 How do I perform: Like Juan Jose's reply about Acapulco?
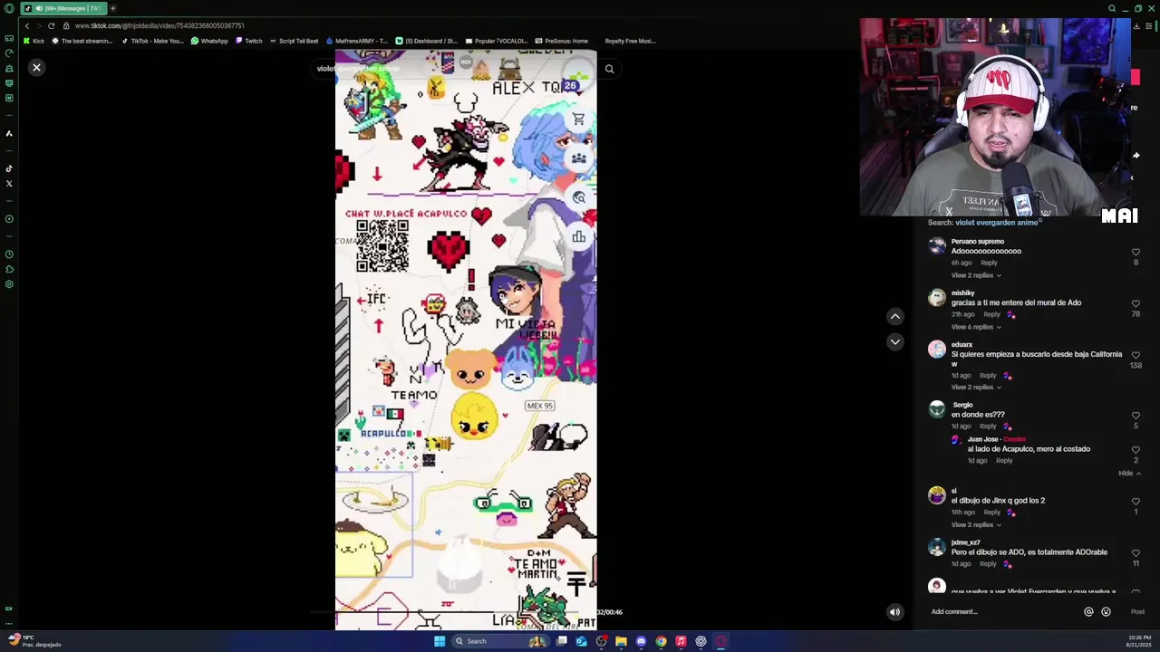click(1136, 450)
